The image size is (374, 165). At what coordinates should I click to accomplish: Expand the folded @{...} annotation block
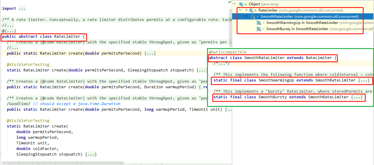pyautogui.click(x=9, y=31)
